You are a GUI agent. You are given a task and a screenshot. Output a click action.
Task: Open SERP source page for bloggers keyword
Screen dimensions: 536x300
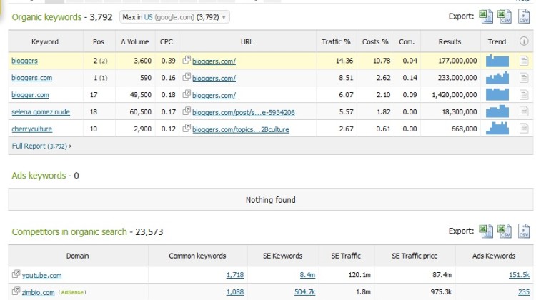click(x=524, y=61)
